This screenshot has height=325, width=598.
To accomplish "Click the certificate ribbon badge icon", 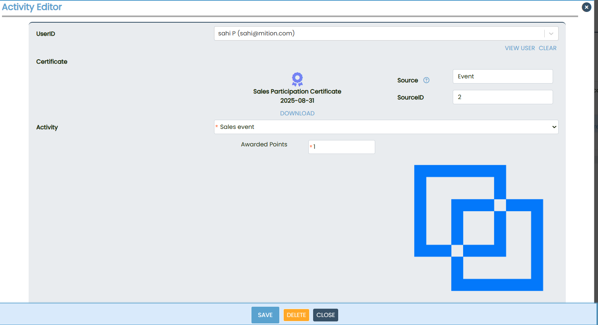I will (297, 79).
